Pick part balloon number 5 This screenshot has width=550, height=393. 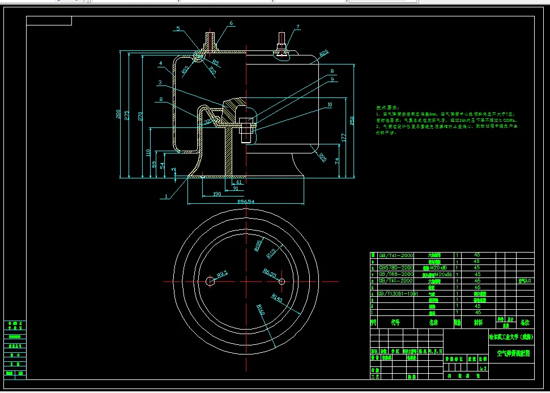[178, 28]
